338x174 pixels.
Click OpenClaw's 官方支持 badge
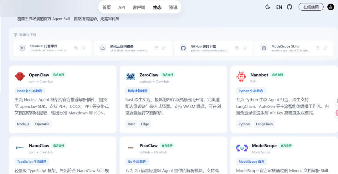(x=59, y=75)
